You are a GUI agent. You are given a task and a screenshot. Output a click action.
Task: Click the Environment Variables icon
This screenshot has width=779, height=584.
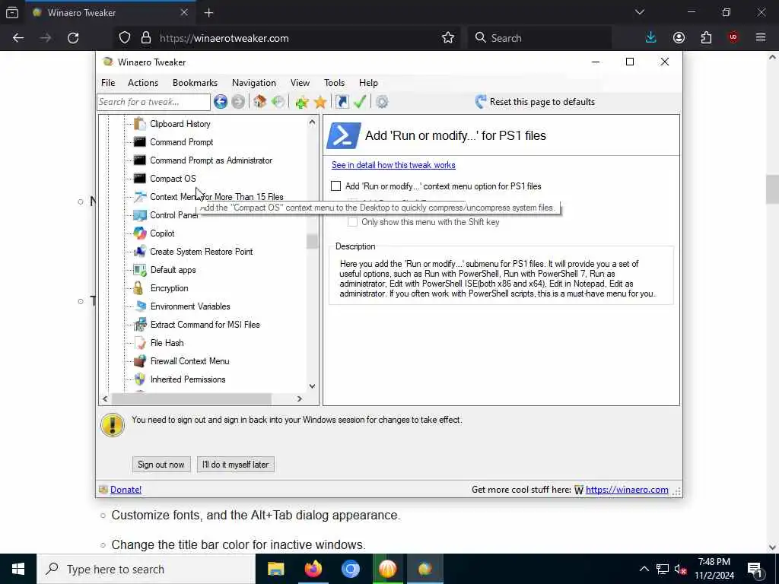tap(141, 306)
